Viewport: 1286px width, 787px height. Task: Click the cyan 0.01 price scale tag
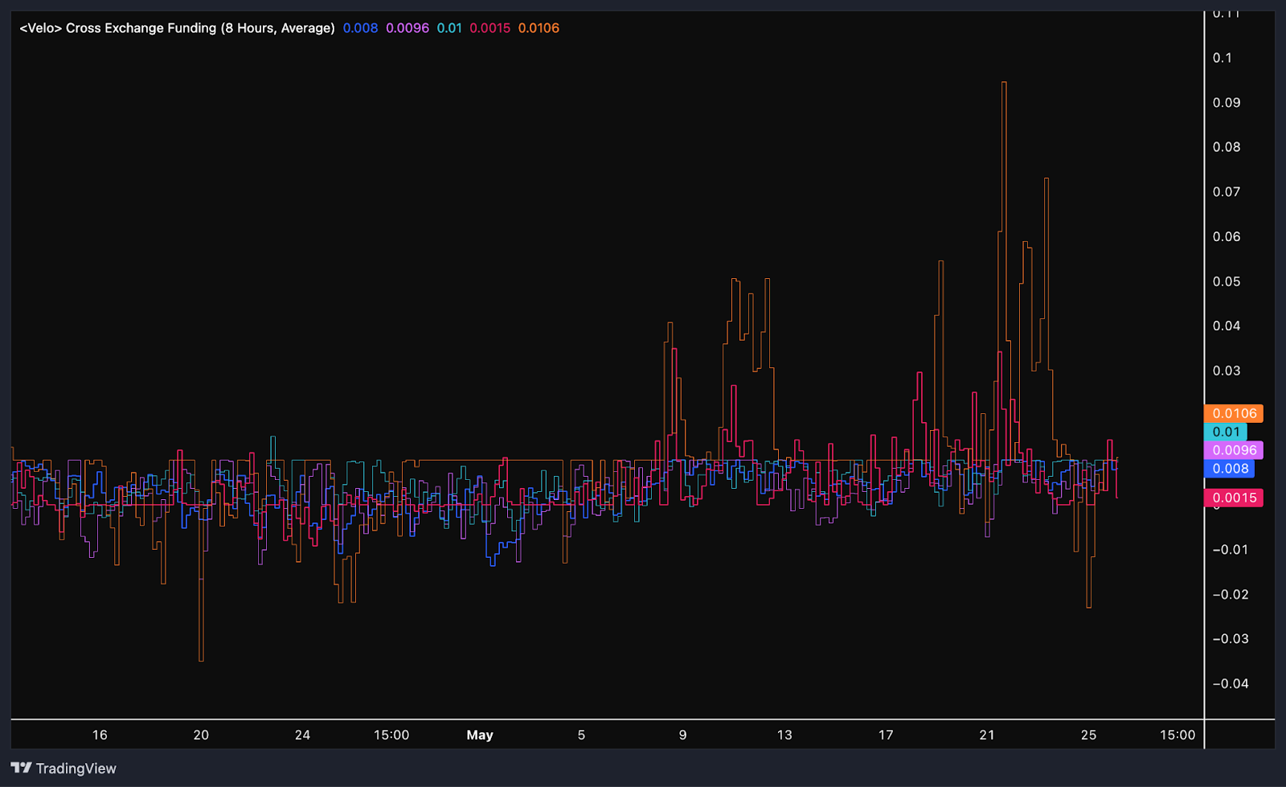point(1226,432)
